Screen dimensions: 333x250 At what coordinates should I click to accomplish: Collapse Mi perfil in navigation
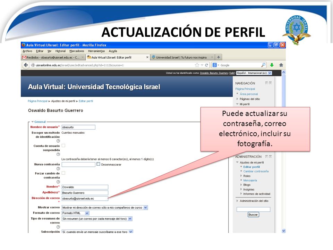coord(237,104)
